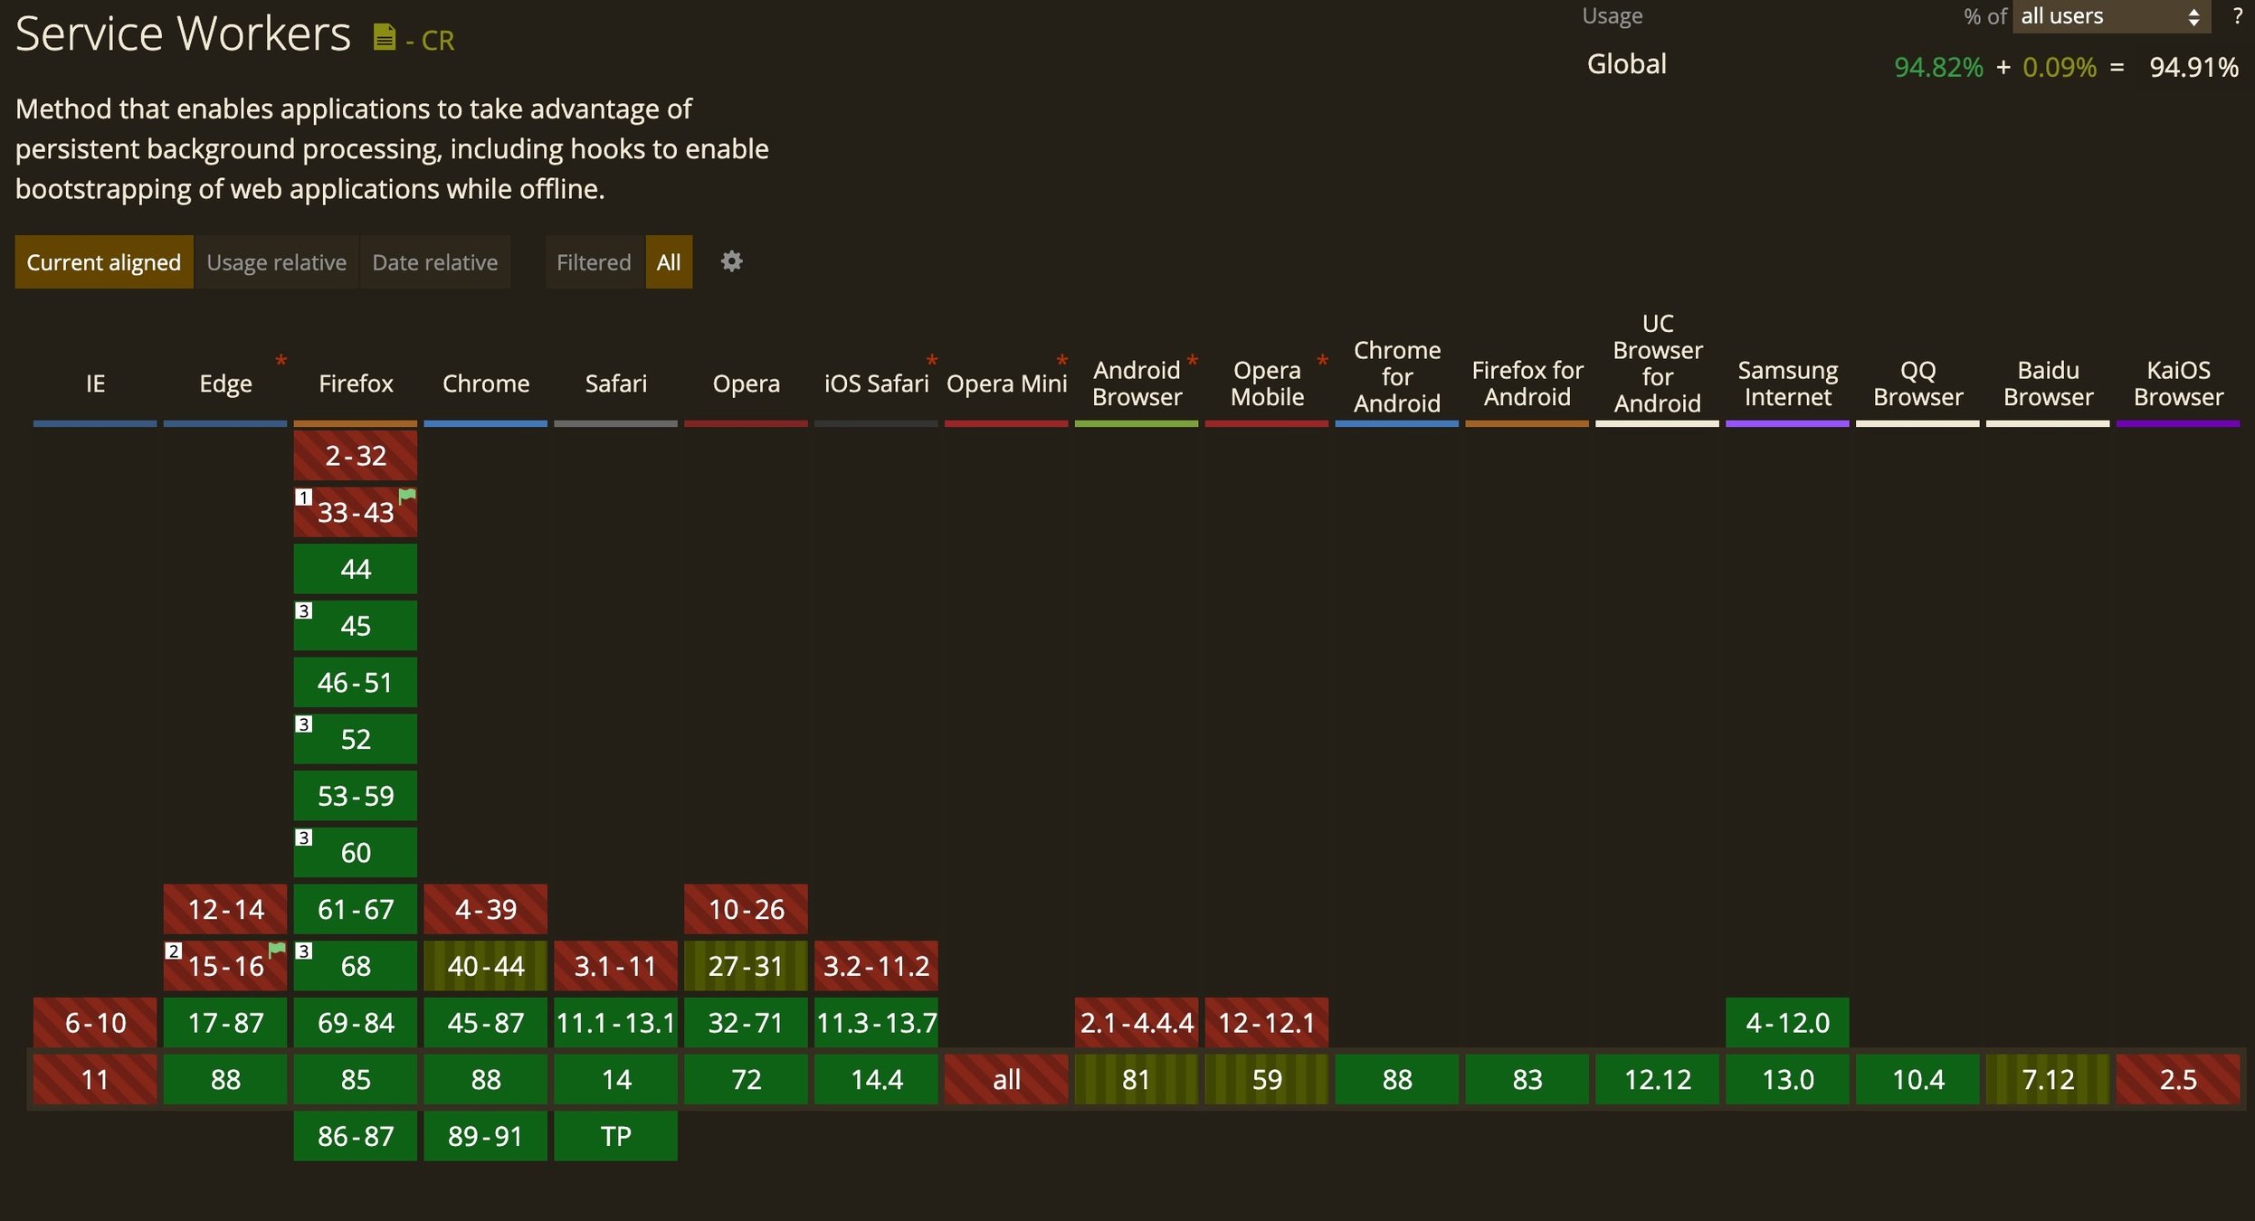Toggle the Filtered browsers option

coord(594,262)
